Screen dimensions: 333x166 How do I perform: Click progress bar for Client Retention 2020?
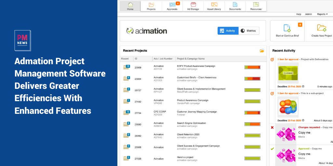pos(252,136)
